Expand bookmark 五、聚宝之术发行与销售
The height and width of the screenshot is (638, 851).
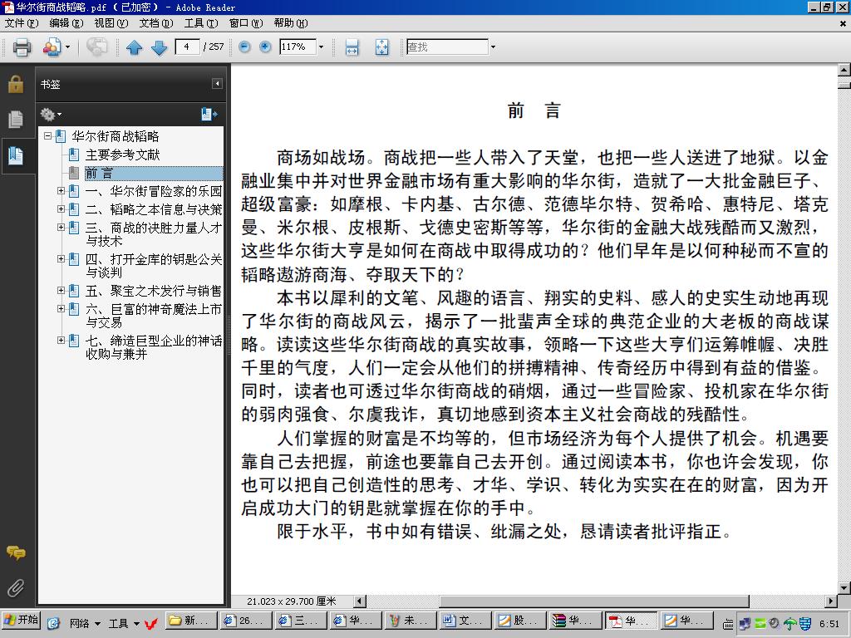61,291
